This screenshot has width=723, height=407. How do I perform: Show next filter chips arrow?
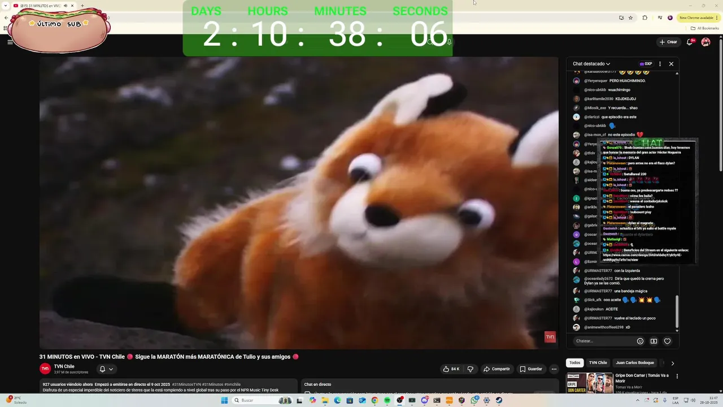672,363
